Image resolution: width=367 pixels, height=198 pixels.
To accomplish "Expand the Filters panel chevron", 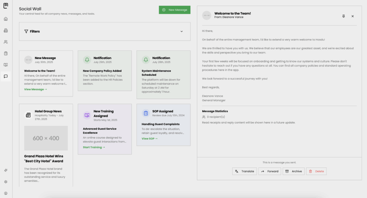I will pyautogui.click(x=182, y=32).
